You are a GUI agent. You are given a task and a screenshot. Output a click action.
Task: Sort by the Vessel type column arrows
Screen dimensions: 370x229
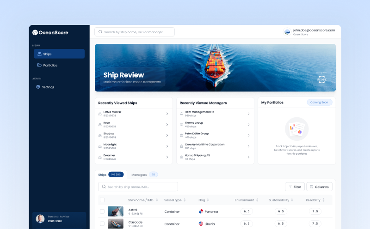pyautogui.click(x=185, y=200)
